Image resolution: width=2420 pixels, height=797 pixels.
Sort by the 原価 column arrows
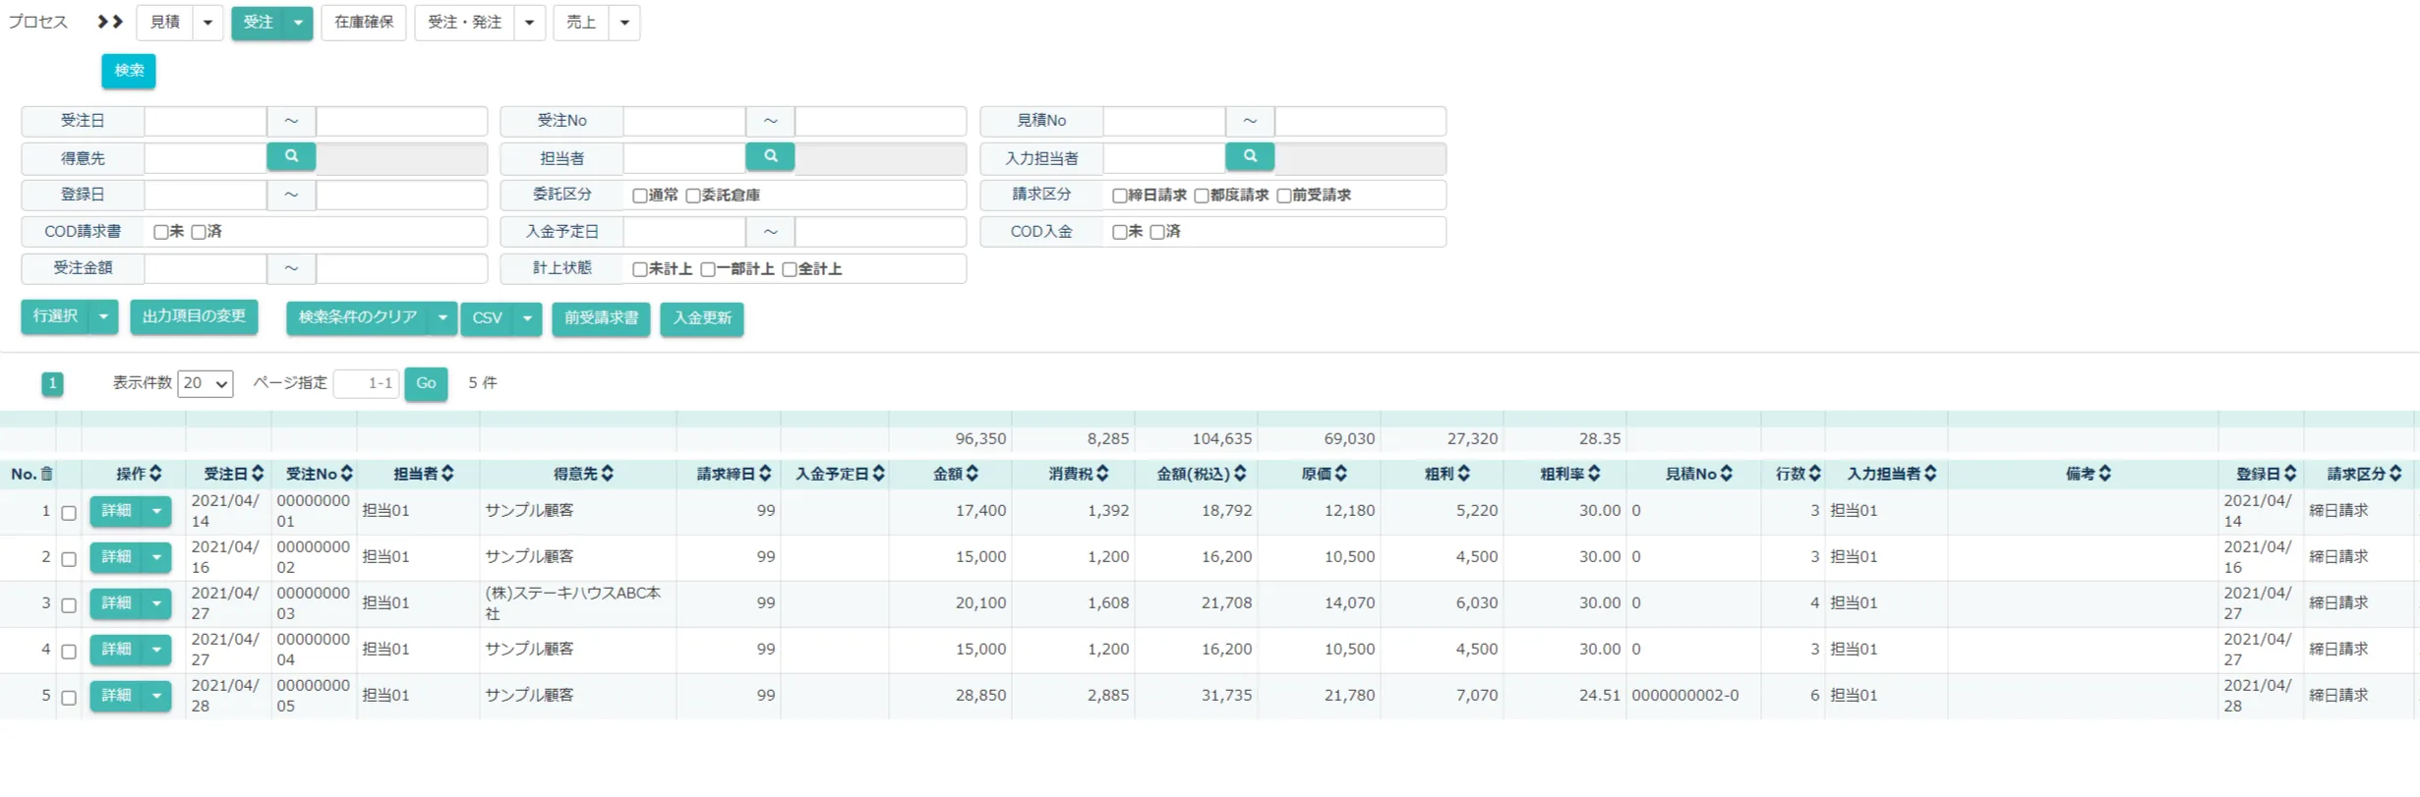1340,474
